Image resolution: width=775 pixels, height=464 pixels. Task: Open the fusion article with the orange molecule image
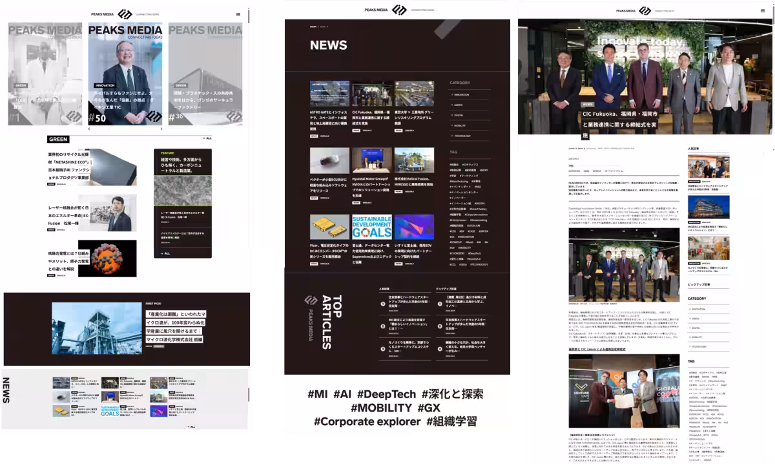92,258
